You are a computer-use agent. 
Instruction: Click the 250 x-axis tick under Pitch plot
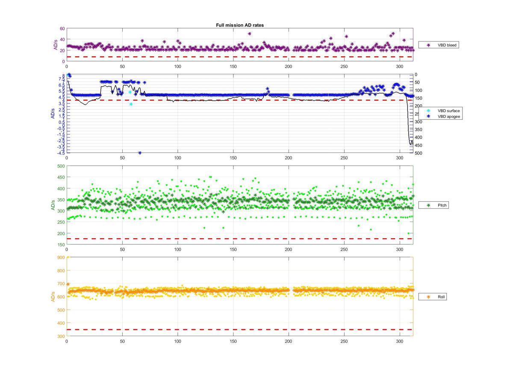pos(344,249)
